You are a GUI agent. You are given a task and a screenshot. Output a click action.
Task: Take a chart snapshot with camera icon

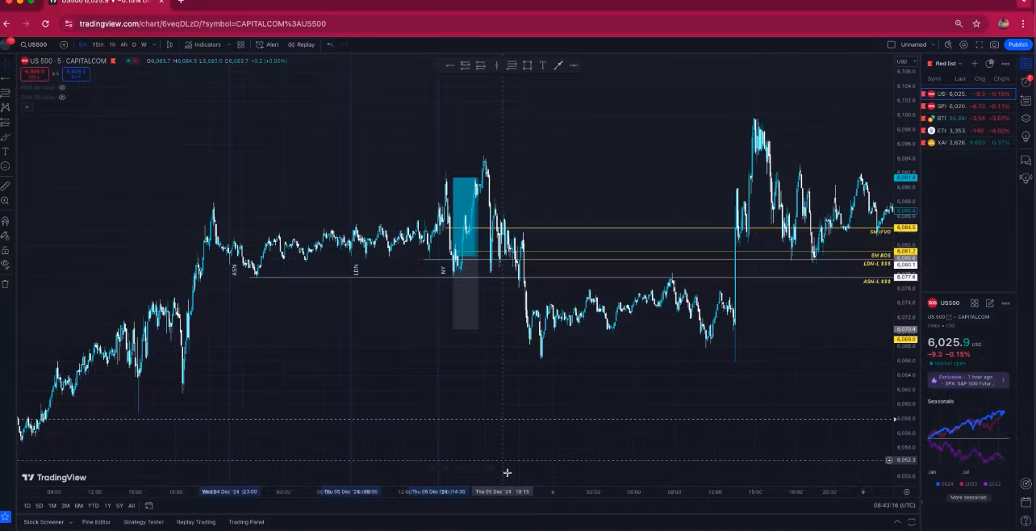994,44
